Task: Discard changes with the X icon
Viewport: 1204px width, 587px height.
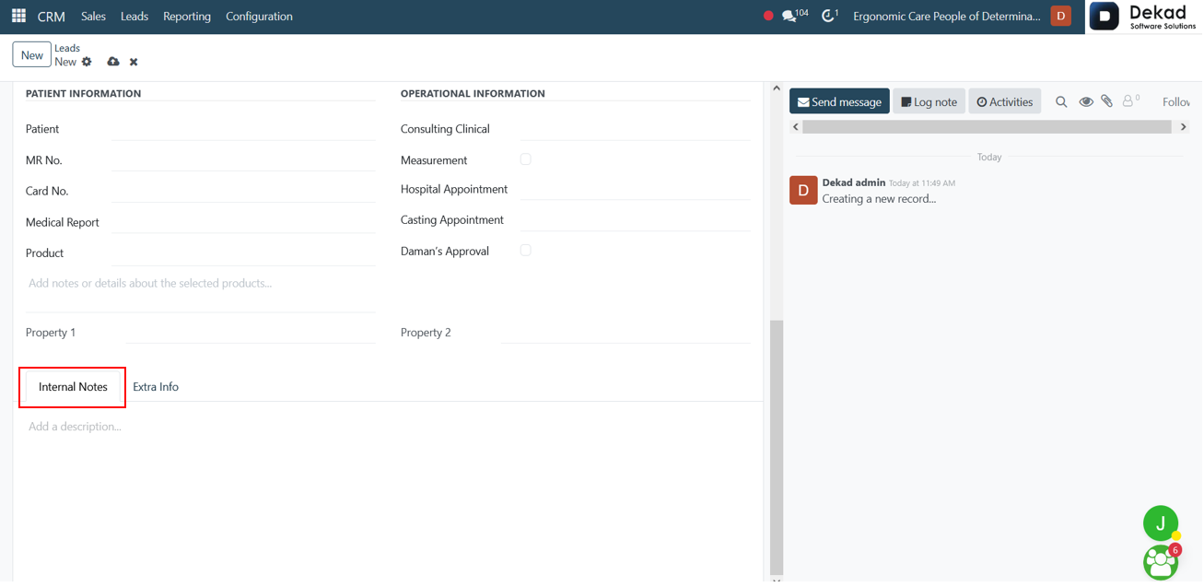Action: 134,62
